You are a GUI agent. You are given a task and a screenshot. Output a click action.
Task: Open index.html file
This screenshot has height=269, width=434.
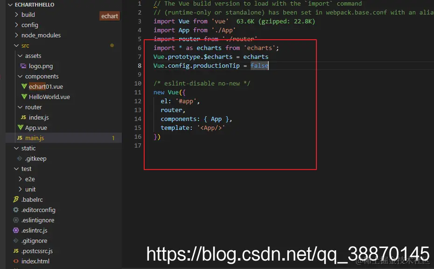pyautogui.click(x=35, y=261)
